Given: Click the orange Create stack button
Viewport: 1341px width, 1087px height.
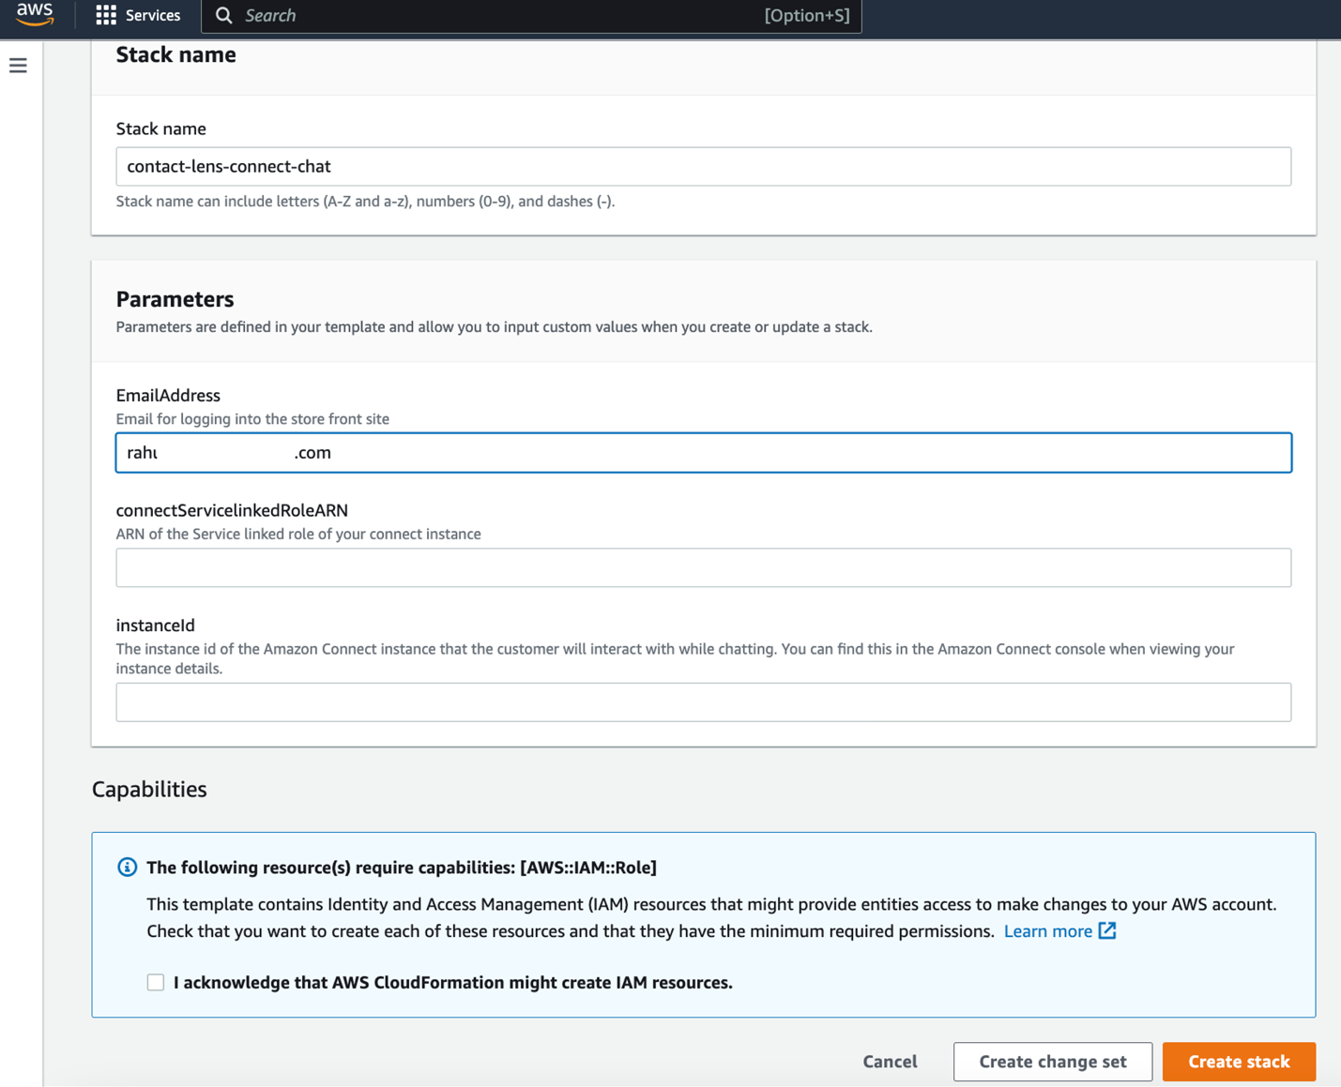Looking at the screenshot, I should click(x=1239, y=1062).
